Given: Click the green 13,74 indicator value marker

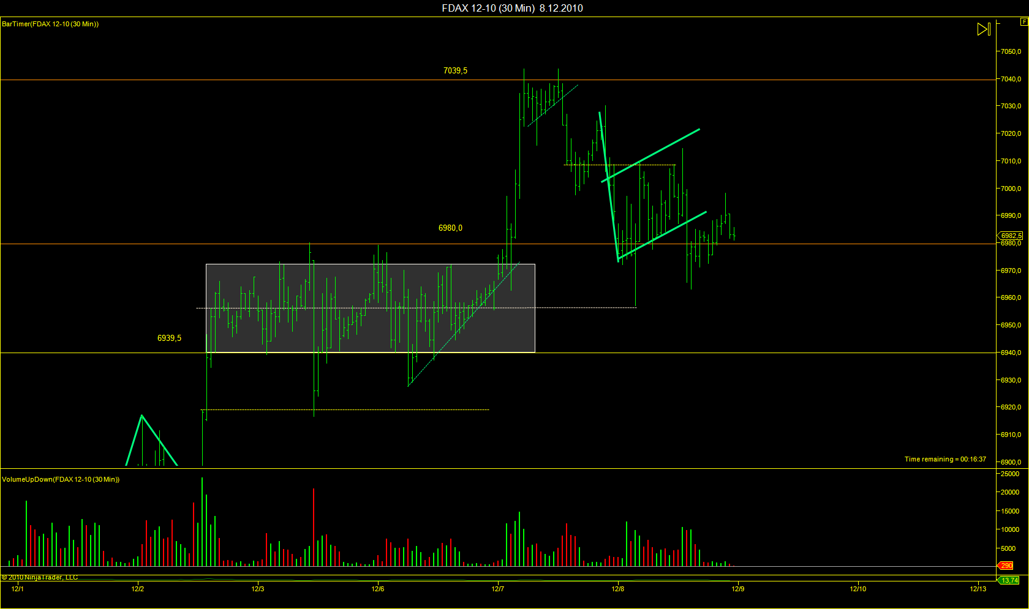Looking at the screenshot, I should (1009, 580).
